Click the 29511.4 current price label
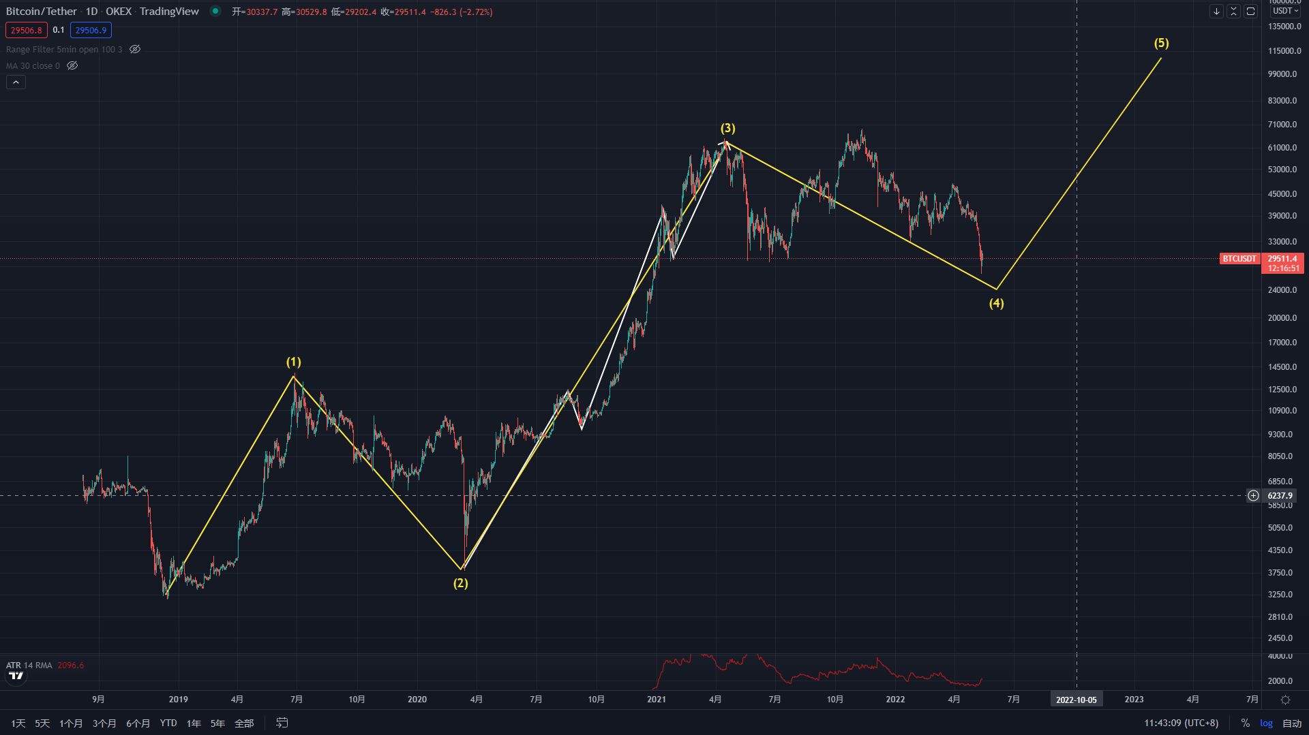 pyautogui.click(x=1282, y=259)
